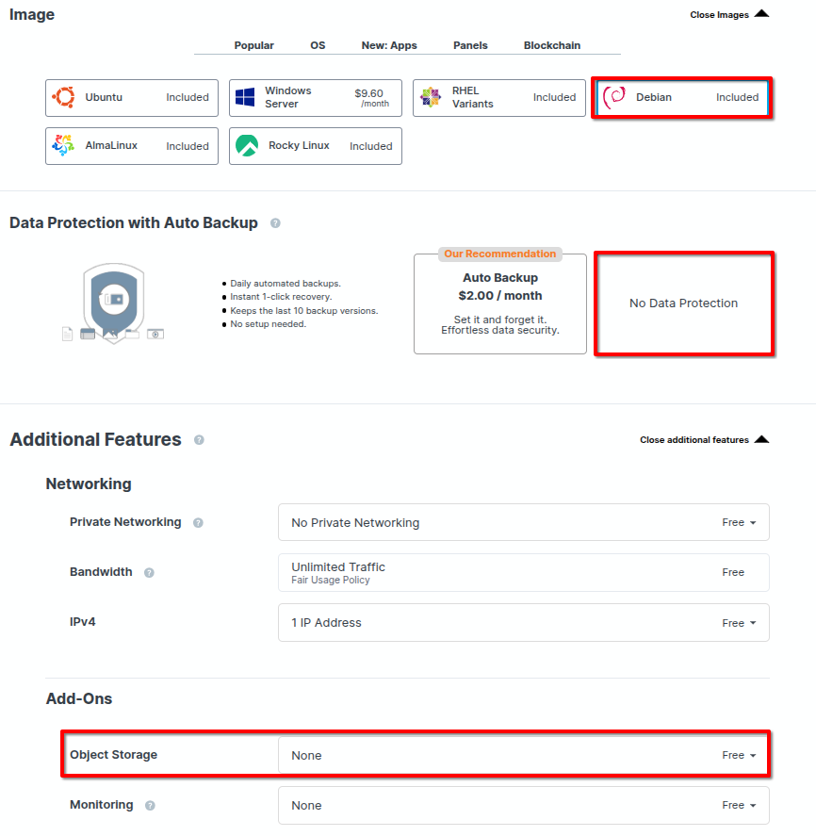Show Private Networking help tooltip icon
The width and height of the screenshot is (816, 836).
click(198, 522)
